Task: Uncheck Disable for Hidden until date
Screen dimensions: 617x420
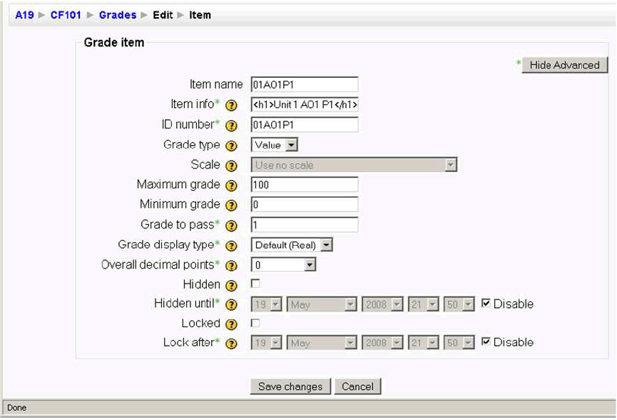Action: click(486, 304)
